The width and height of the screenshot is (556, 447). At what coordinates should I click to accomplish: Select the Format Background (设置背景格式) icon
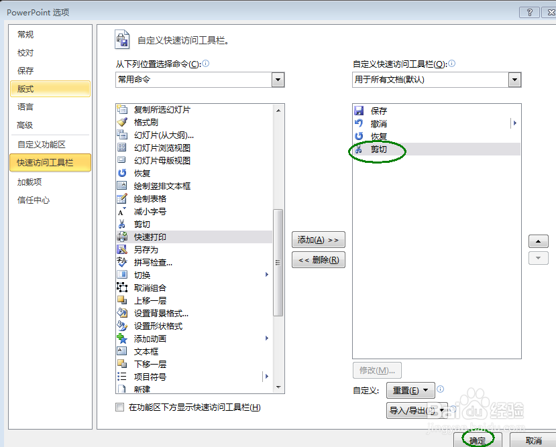click(122, 313)
